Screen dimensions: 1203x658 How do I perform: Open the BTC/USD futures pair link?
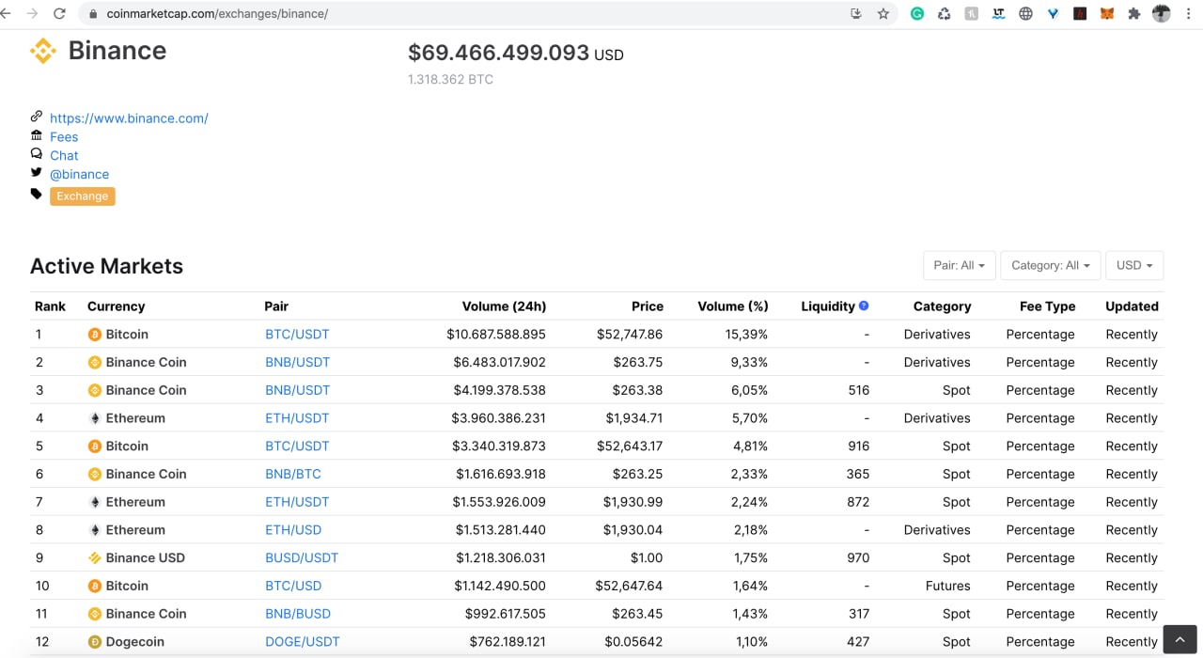293,586
